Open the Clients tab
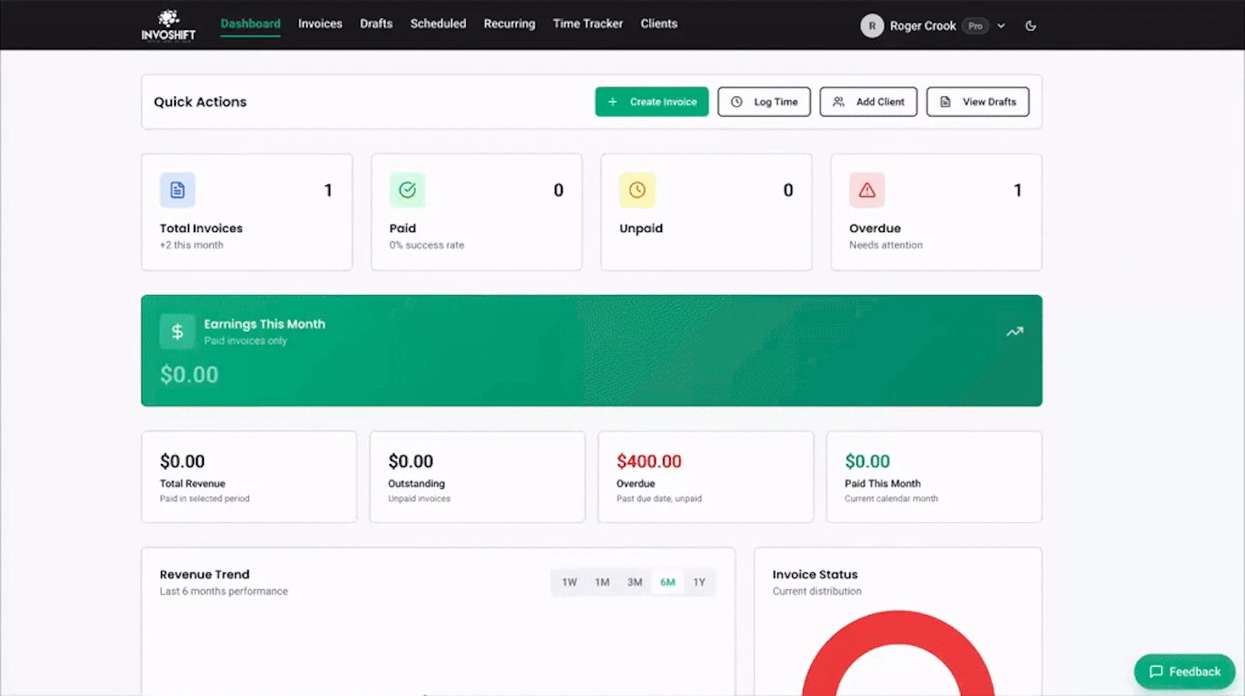Image resolution: width=1245 pixels, height=696 pixels. click(659, 24)
